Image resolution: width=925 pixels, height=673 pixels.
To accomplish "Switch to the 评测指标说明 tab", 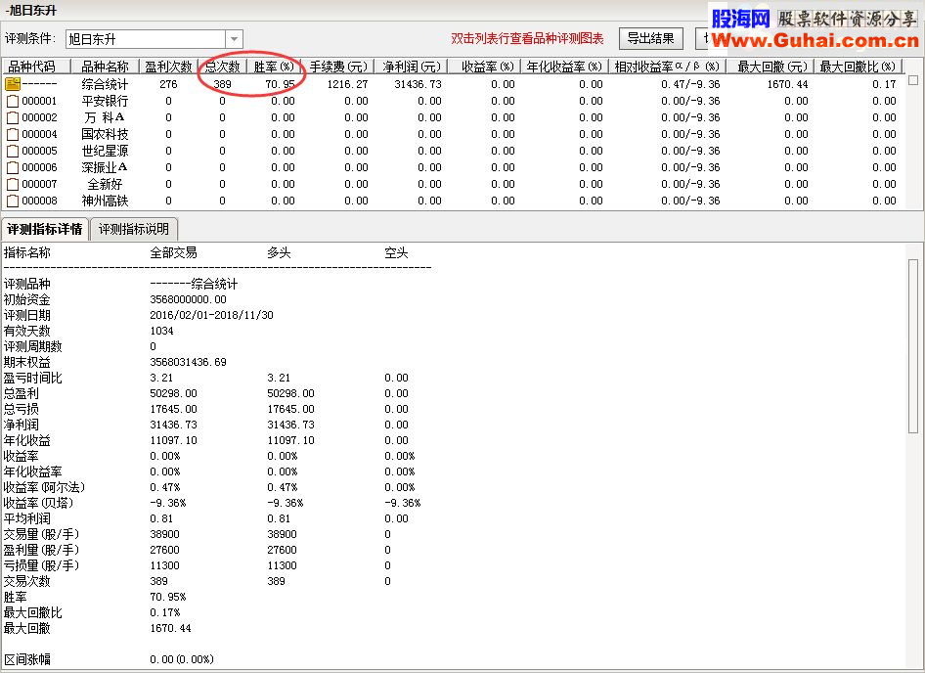I will coord(133,229).
